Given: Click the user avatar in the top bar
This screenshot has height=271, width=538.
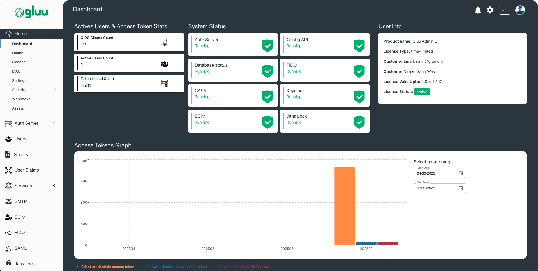Looking at the screenshot, I should [x=520, y=10].
